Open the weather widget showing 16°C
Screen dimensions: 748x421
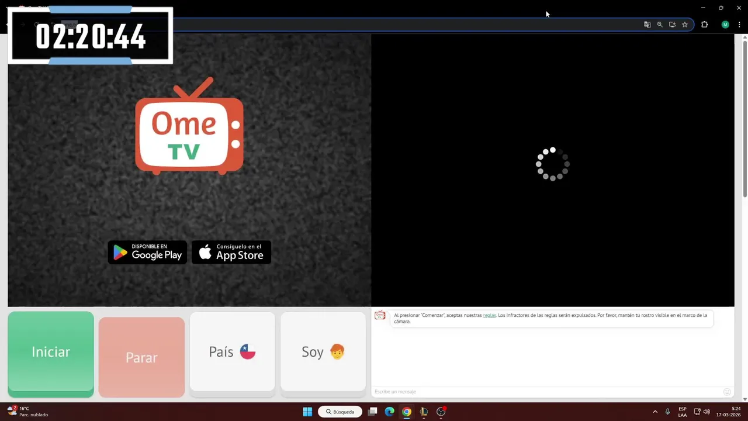pos(28,412)
